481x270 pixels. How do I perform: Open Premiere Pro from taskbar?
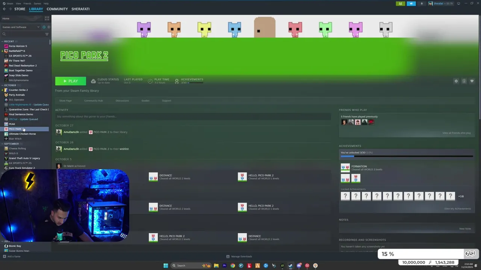224,265
